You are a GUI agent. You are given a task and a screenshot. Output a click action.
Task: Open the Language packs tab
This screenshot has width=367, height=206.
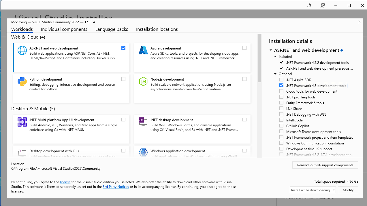(x=112, y=29)
